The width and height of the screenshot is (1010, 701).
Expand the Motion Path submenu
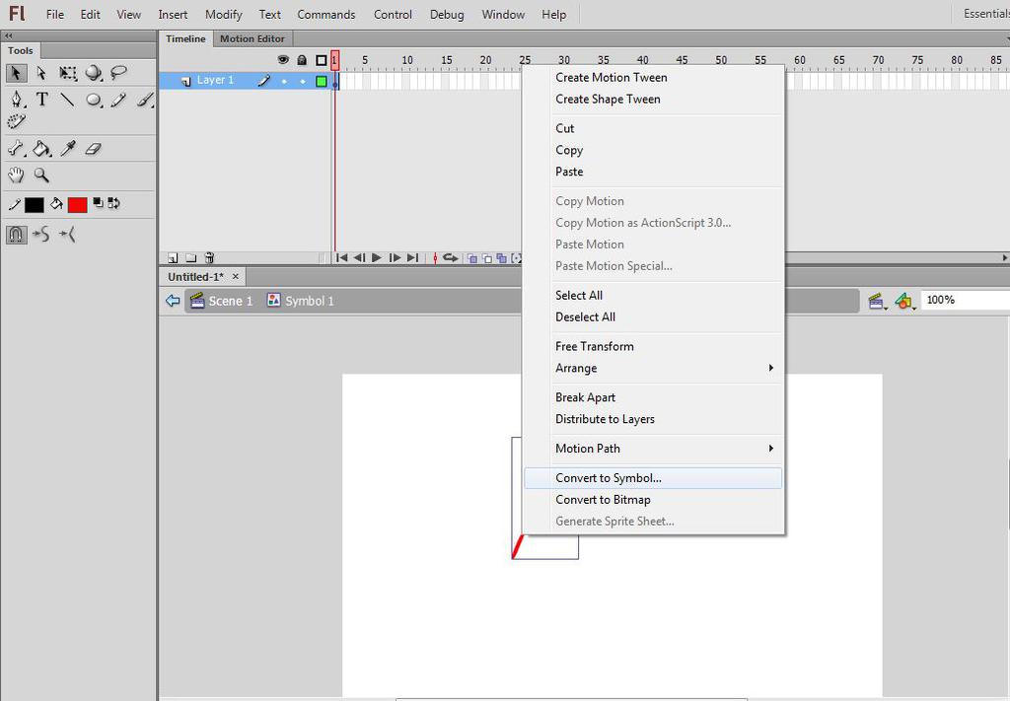(x=653, y=449)
